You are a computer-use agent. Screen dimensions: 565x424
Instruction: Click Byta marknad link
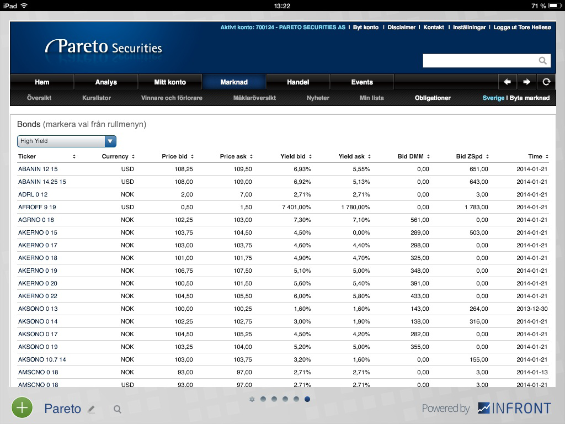(x=529, y=98)
